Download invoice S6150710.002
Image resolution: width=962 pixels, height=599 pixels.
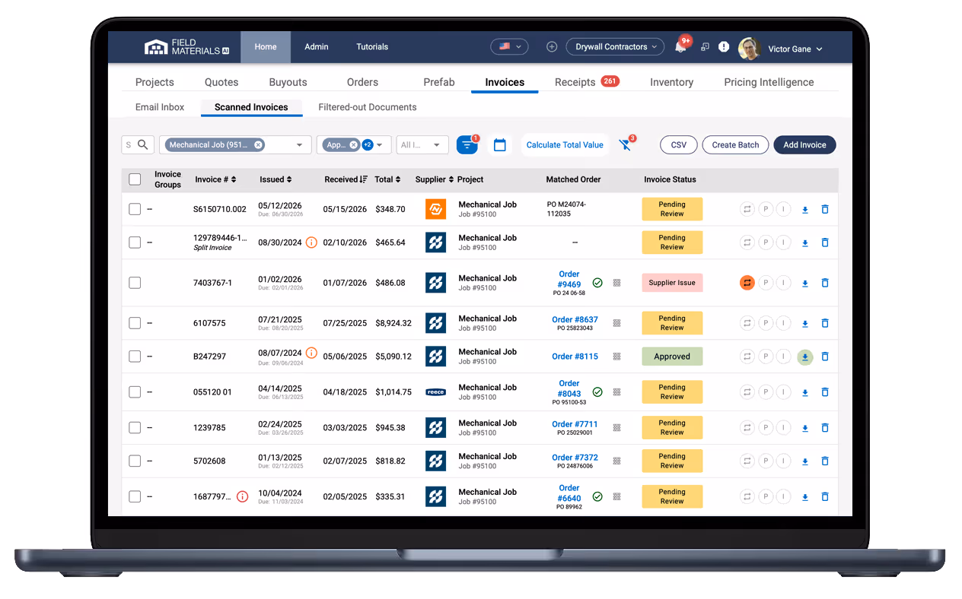coord(805,210)
